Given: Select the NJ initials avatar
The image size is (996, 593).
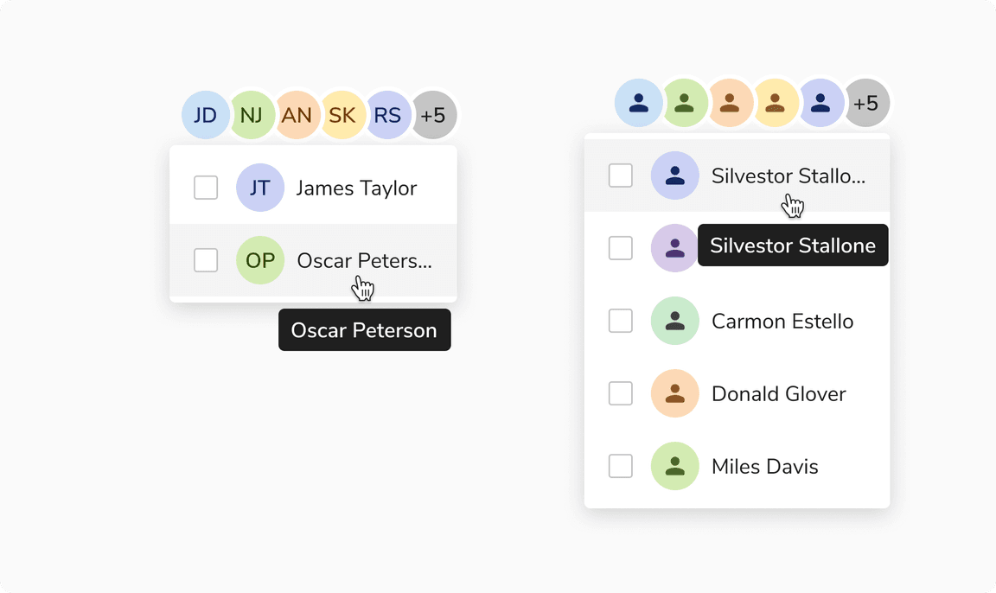Looking at the screenshot, I should pyautogui.click(x=251, y=115).
